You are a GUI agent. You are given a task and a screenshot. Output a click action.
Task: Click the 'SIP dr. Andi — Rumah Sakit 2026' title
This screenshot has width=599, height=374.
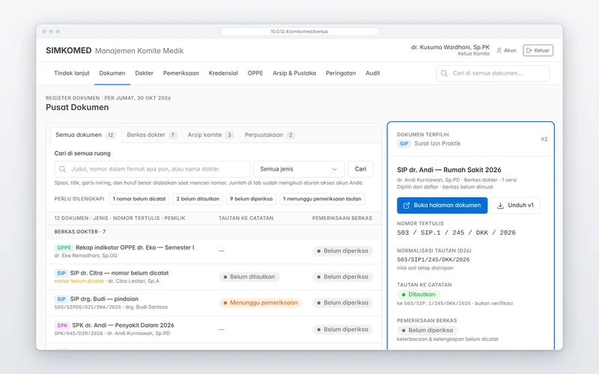point(449,171)
